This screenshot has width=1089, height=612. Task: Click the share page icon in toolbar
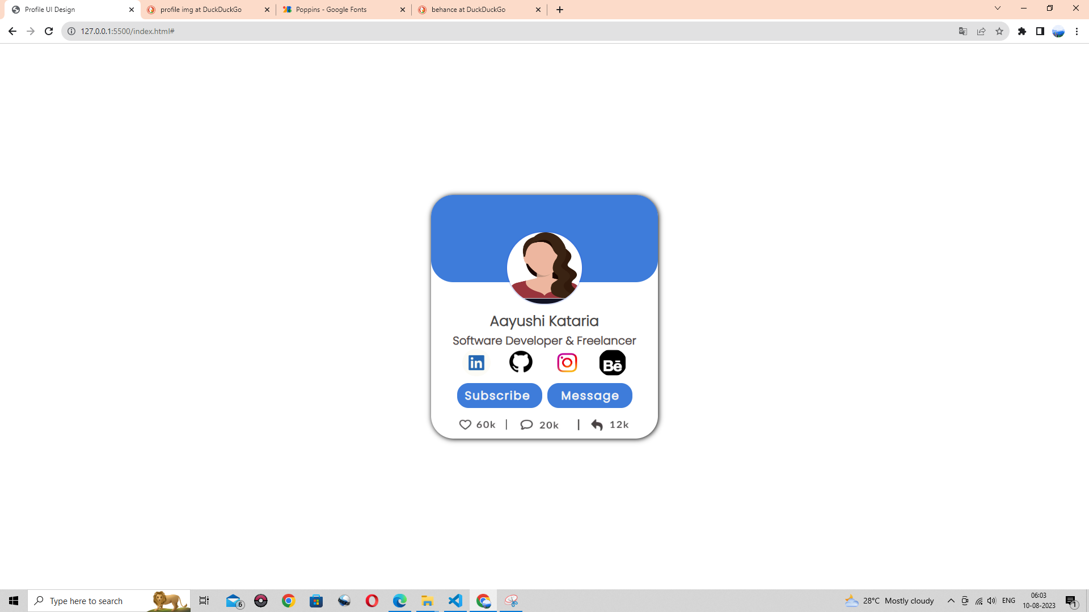point(981,31)
